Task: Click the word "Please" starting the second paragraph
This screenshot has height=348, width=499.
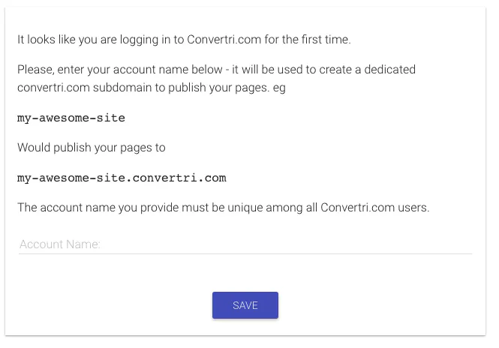Action: point(34,70)
